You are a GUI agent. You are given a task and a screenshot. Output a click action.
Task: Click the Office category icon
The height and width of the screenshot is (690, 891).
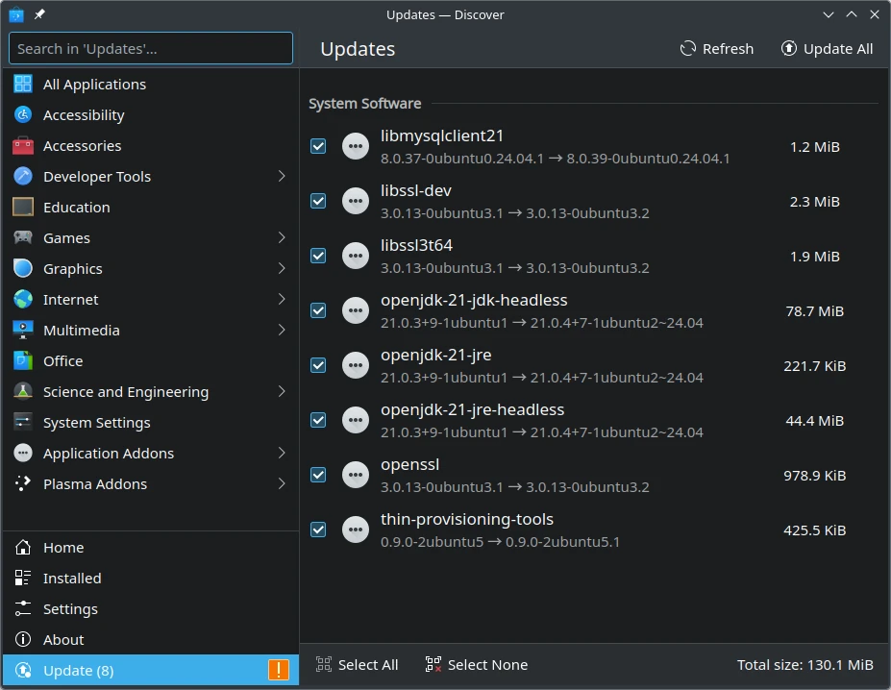(x=23, y=360)
